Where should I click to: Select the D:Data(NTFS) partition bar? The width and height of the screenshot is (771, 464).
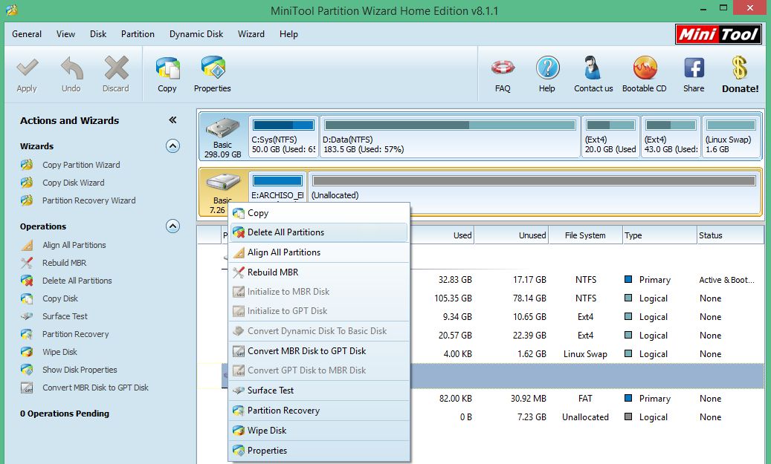click(x=450, y=137)
